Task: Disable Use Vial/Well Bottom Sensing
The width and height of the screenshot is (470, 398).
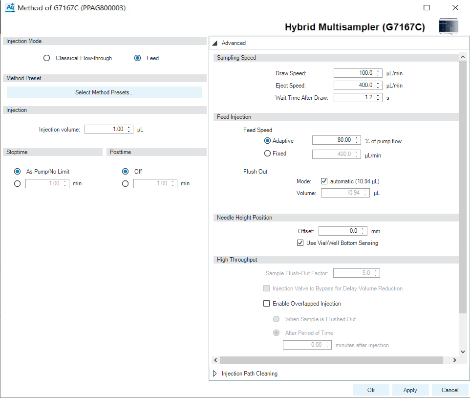Action: click(300, 243)
